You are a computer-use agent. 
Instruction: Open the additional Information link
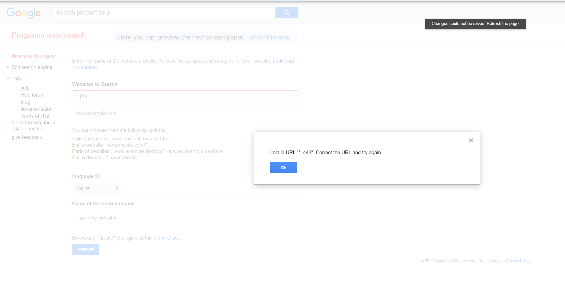(x=283, y=61)
